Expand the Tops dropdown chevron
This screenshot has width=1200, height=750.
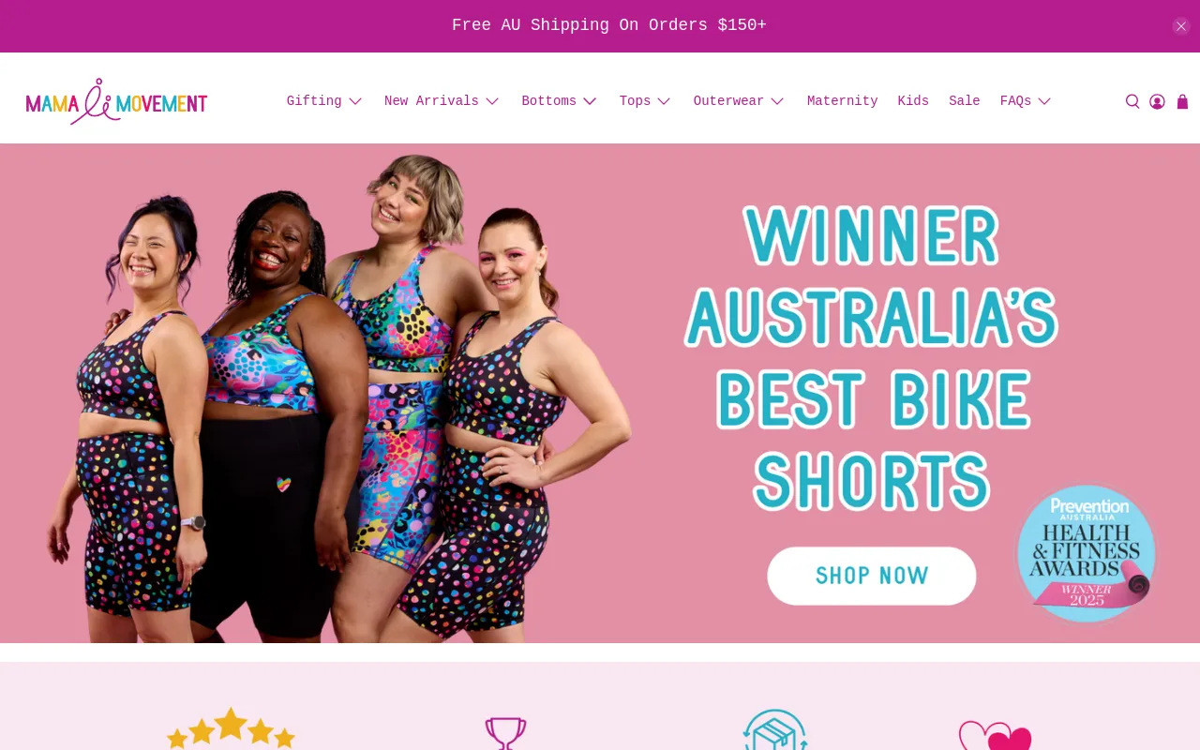(664, 101)
